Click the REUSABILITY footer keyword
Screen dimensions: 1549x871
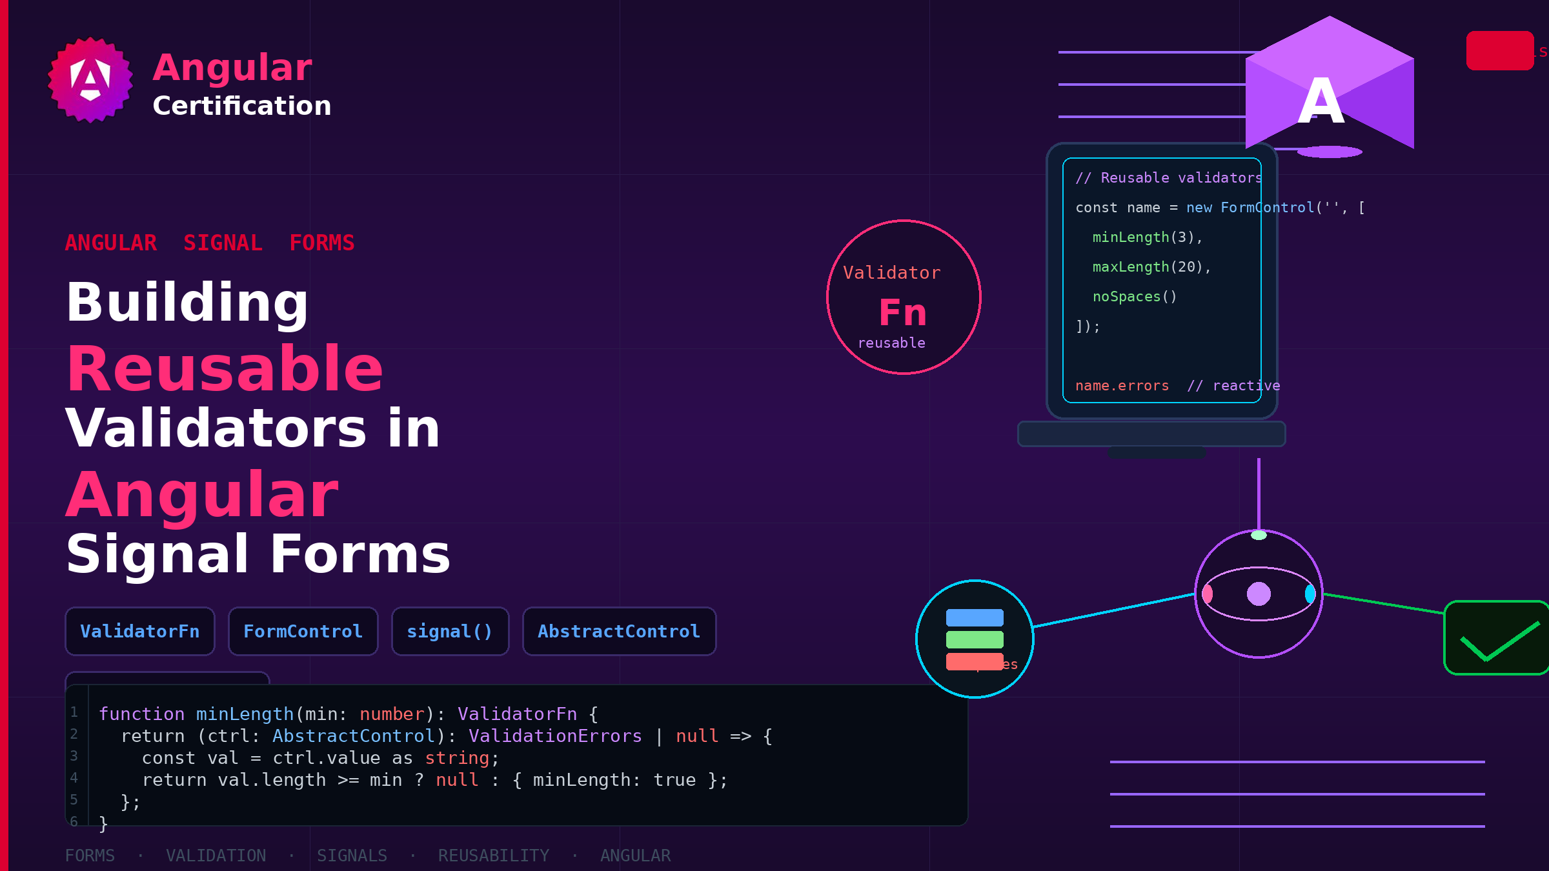point(494,856)
